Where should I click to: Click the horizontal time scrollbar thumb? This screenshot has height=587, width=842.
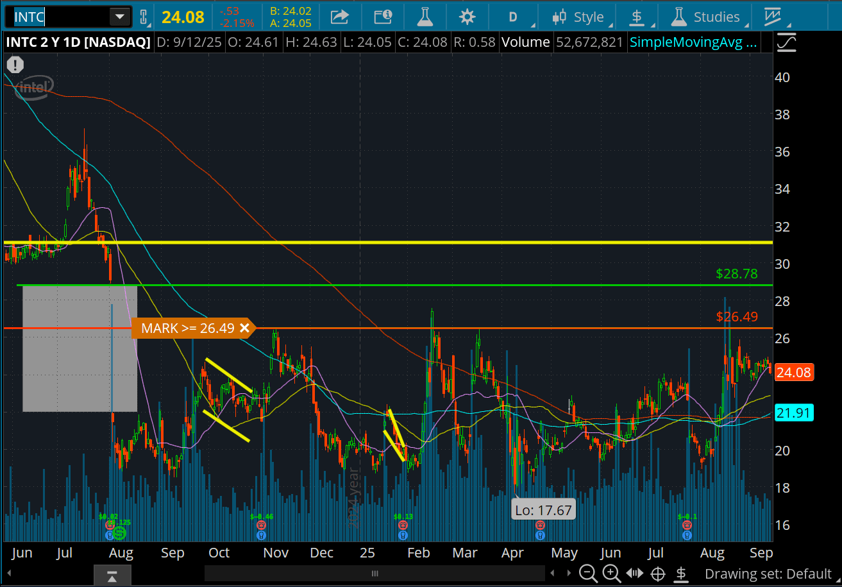pyautogui.click(x=375, y=574)
